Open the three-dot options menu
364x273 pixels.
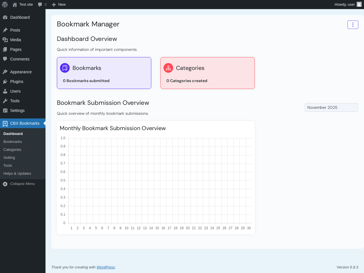click(353, 25)
